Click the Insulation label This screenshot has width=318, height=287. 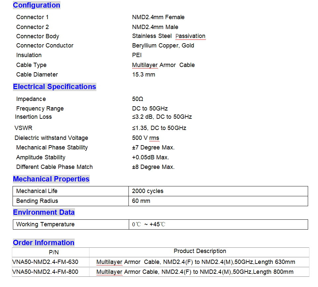coord(29,55)
